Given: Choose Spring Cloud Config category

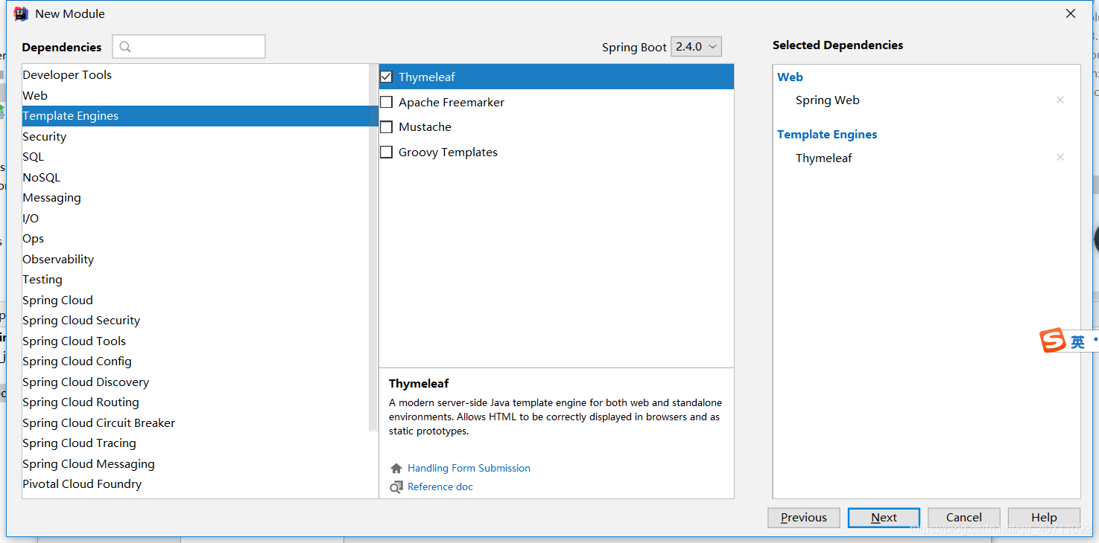Looking at the screenshot, I should 195,362.
